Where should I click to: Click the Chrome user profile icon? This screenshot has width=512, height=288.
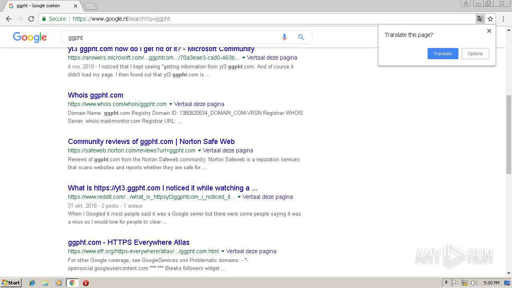466,3
